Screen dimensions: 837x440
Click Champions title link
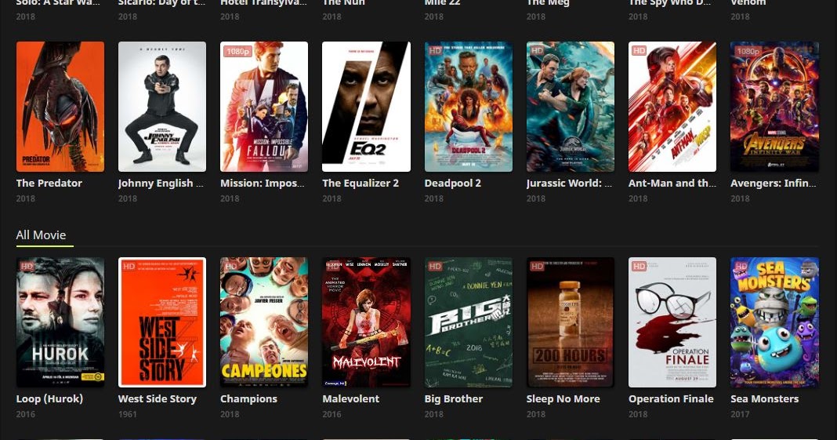pyautogui.click(x=248, y=399)
